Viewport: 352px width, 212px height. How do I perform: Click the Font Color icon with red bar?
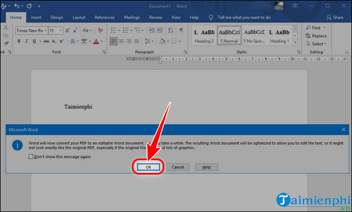tap(96, 41)
